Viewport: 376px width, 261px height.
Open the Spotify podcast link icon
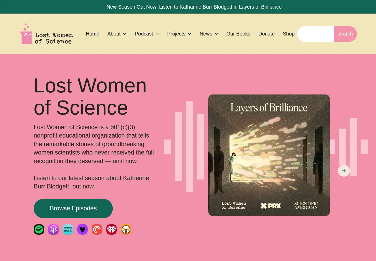(x=39, y=229)
